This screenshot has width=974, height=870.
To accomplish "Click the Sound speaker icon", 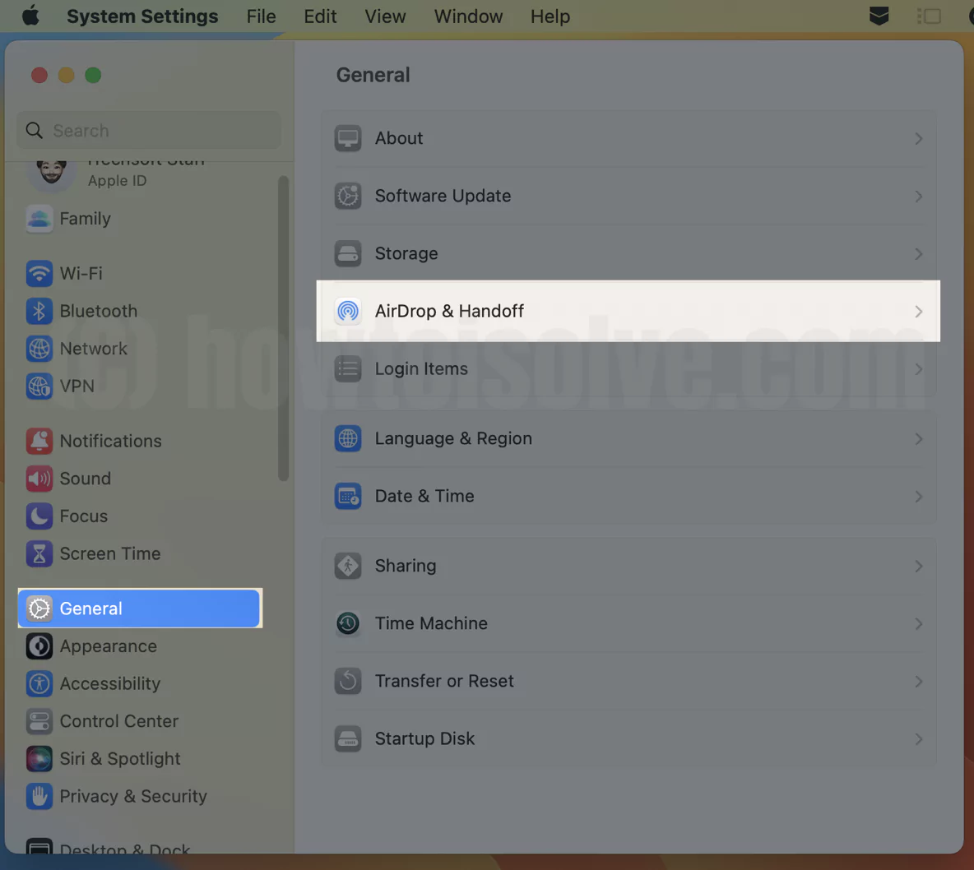I will point(39,479).
